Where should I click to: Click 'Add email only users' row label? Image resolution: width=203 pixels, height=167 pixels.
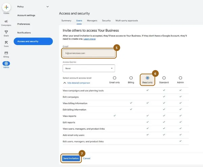tap(73, 135)
